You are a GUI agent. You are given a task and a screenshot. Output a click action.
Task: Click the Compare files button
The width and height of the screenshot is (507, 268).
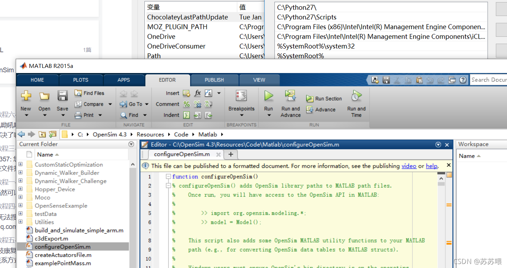coord(90,104)
